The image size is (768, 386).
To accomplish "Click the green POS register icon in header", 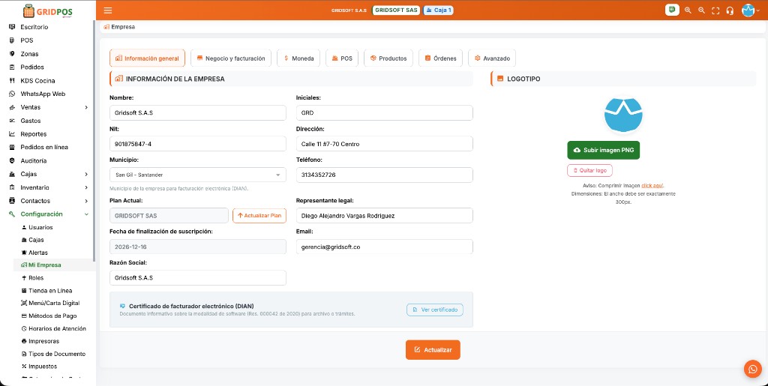I will pyautogui.click(x=672, y=10).
